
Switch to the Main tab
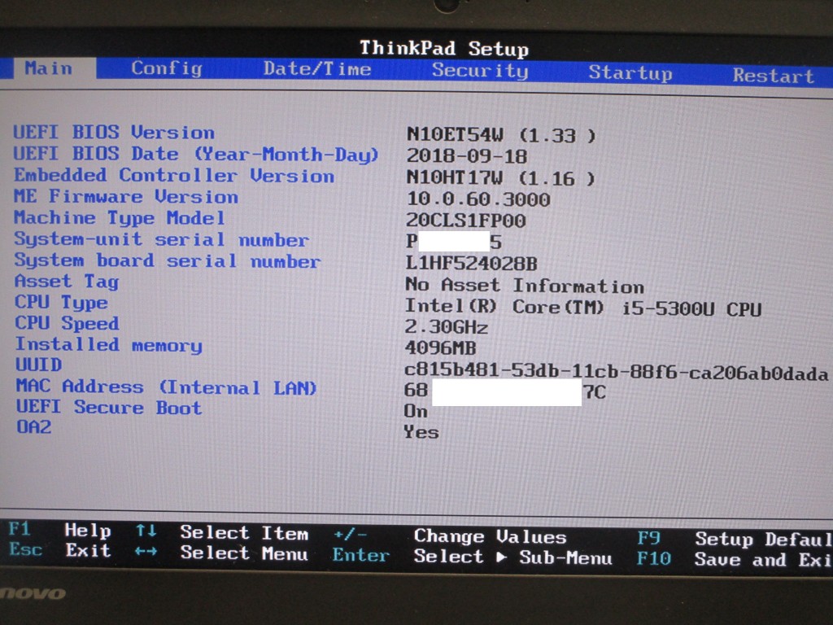[48, 68]
